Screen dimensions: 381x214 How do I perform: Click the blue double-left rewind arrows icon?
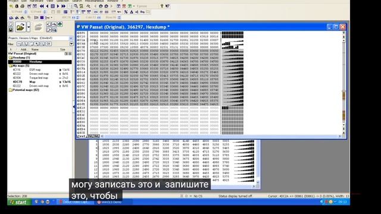point(42,6)
